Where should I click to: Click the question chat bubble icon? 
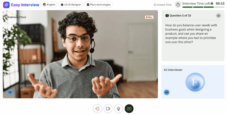167,16
